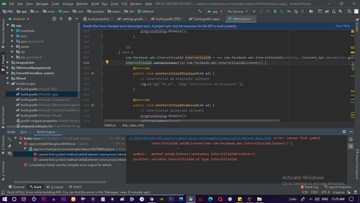This screenshot has height=203, width=360.
Task: Select first 'cannot find symbol method setAdListener' error
Action: tap(80, 154)
